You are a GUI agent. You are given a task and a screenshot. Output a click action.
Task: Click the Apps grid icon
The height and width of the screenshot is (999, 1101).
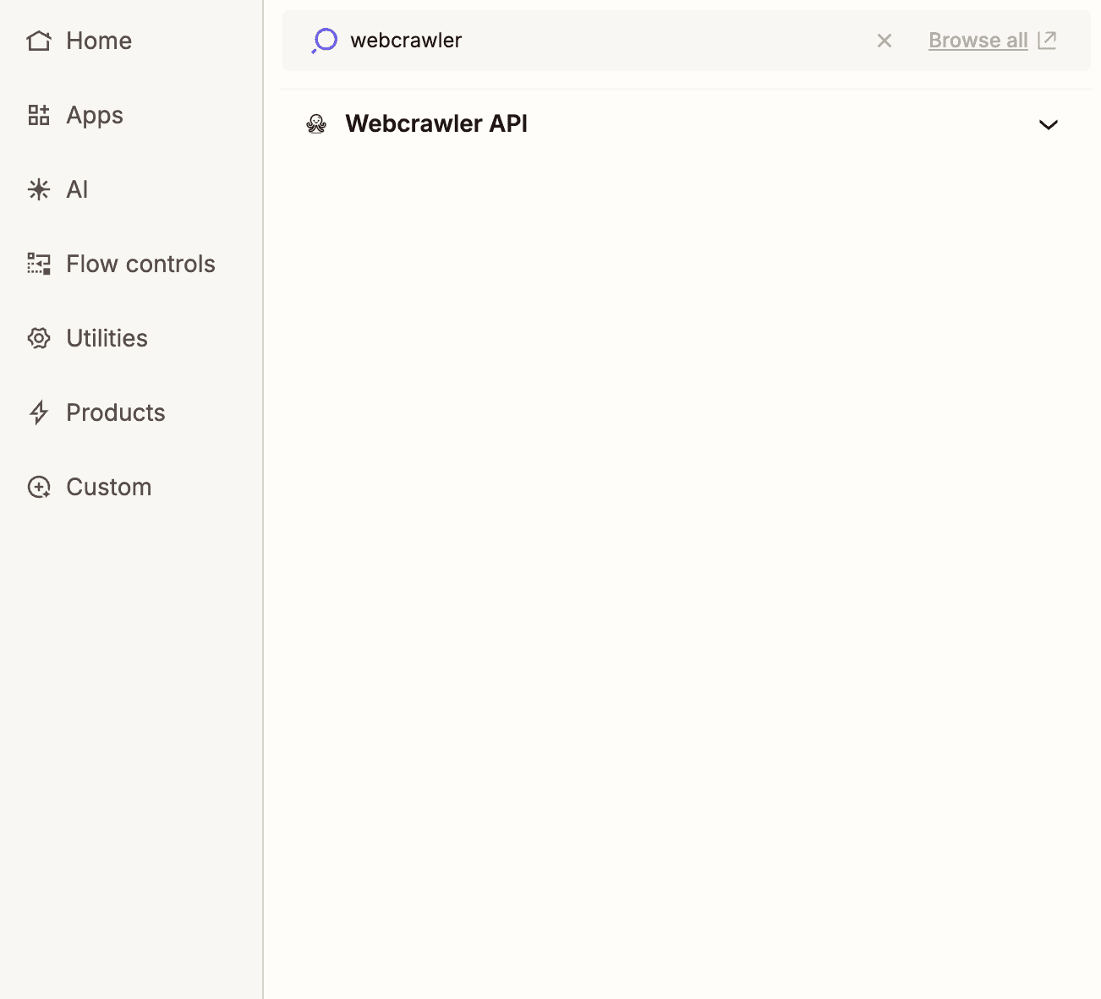39,115
